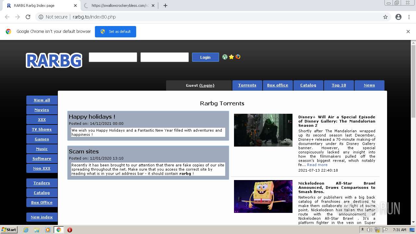Reload the page with the refresh icon

pos(28,17)
